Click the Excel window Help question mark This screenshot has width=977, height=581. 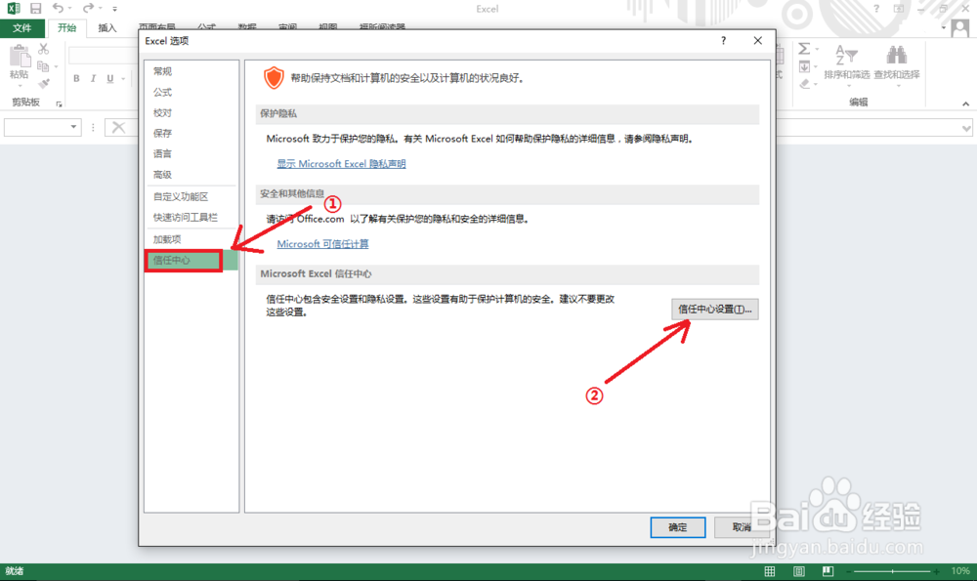(876, 9)
